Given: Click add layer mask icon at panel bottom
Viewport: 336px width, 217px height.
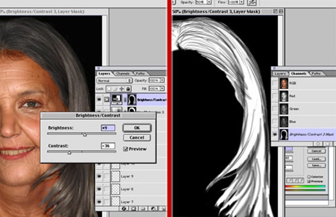Looking at the screenshot, I should (133, 209).
